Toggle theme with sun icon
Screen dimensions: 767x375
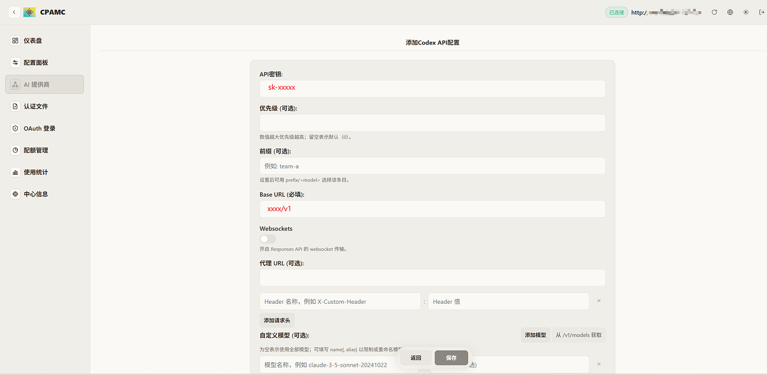tap(746, 12)
